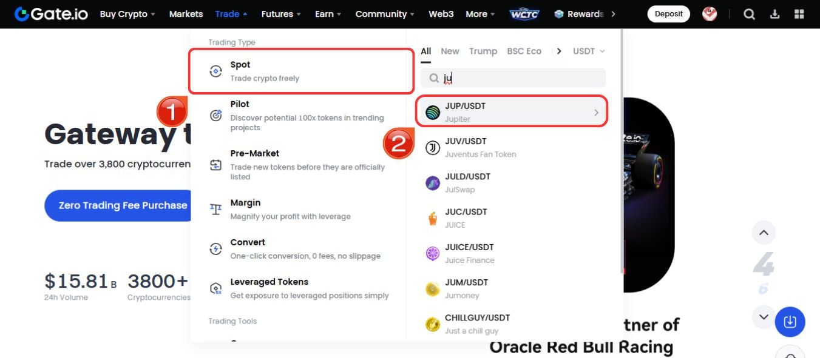Select the Trump market tab
The width and height of the screenshot is (820, 358).
click(483, 51)
